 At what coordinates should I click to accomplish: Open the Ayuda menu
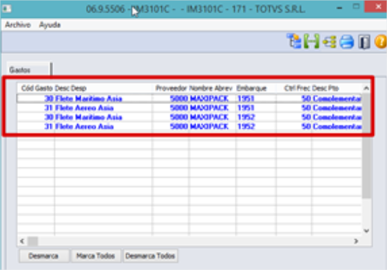point(50,25)
